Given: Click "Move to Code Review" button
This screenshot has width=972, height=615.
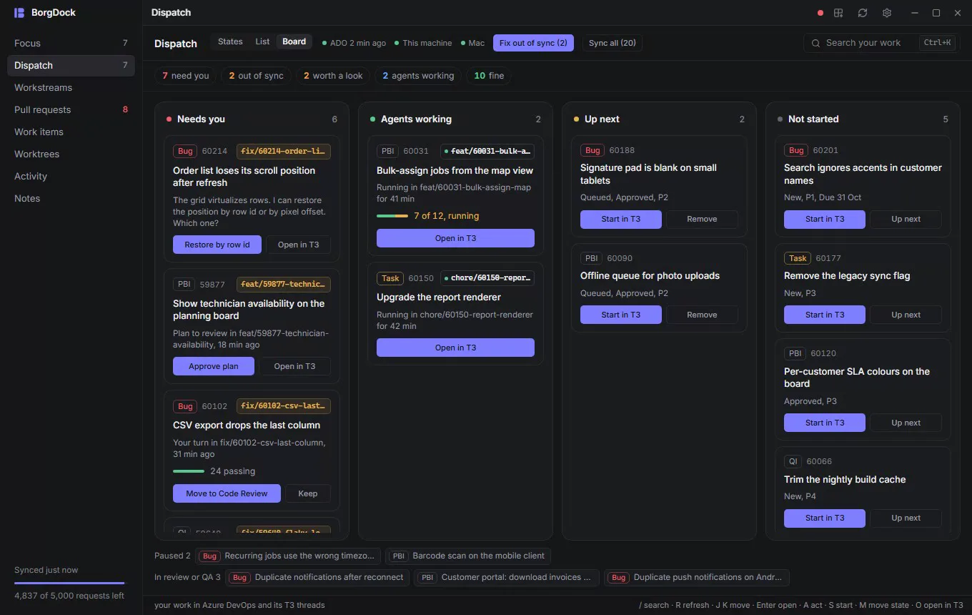Looking at the screenshot, I should (227, 493).
